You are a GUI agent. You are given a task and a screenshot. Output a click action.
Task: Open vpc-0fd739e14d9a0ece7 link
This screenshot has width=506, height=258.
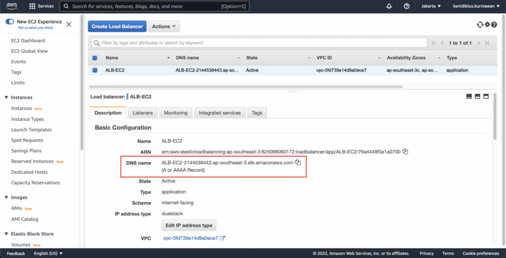point(190,238)
